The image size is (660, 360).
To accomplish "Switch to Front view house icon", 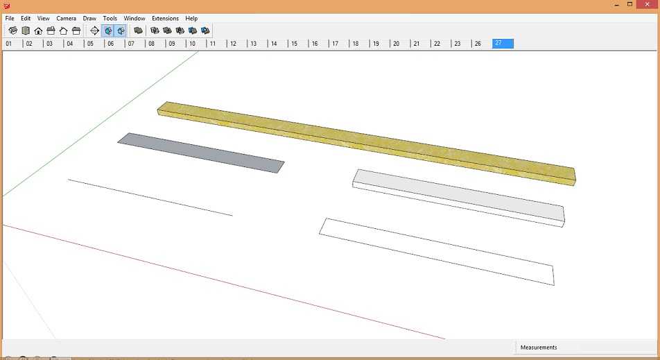I will click(38, 31).
